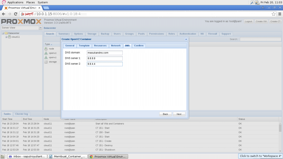Expand the cloud11 tree node
The image size is (283, 159).
click(x=6, y=37)
